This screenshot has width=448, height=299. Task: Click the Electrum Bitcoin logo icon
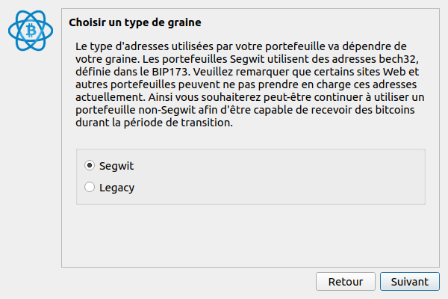[x=31, y=32]
